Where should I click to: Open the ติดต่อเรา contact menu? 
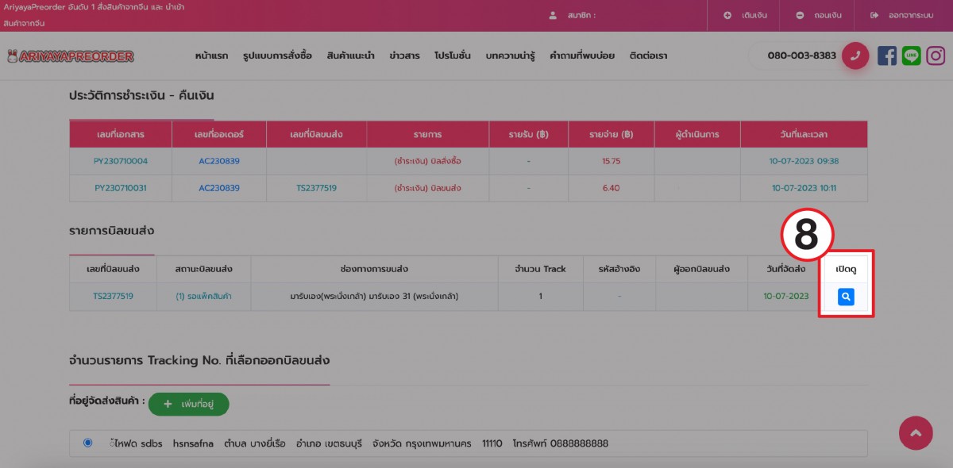(x=648, y=56)
